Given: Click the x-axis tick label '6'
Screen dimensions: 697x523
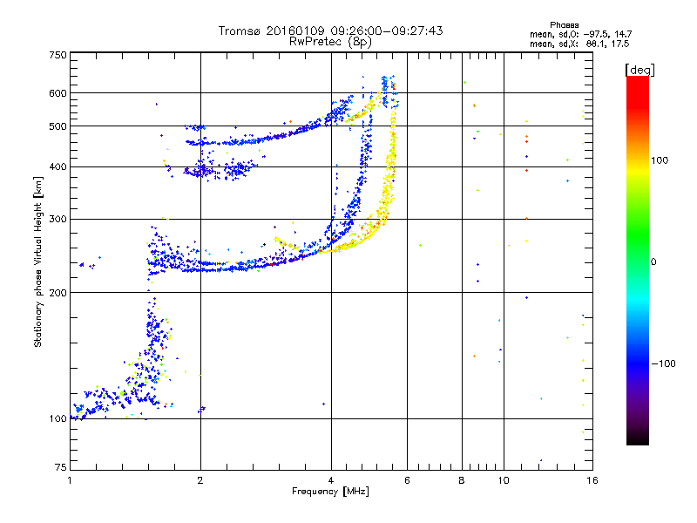Looking at the screenshot, I should coord(407,480).
